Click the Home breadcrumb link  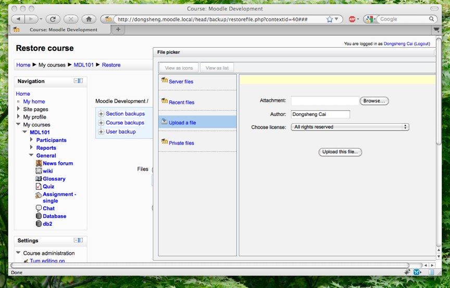pos(23,65)
